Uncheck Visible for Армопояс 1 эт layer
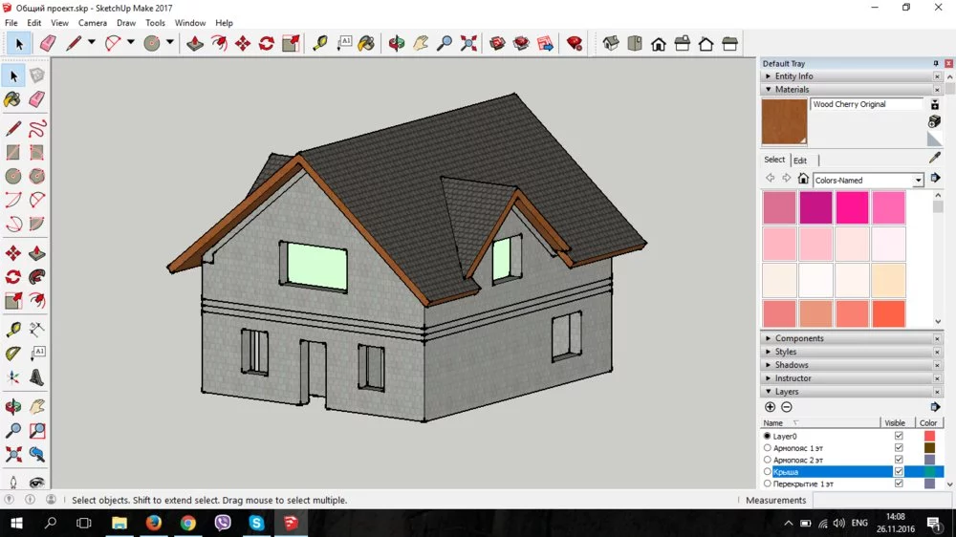956x537 pixels. [898, 448]
